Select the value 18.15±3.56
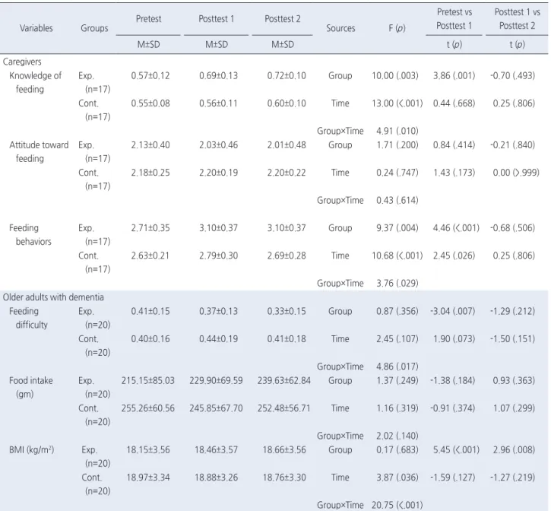Image resolution: width=551 pixels, height=511 pixels. click(x=148, y=450)
